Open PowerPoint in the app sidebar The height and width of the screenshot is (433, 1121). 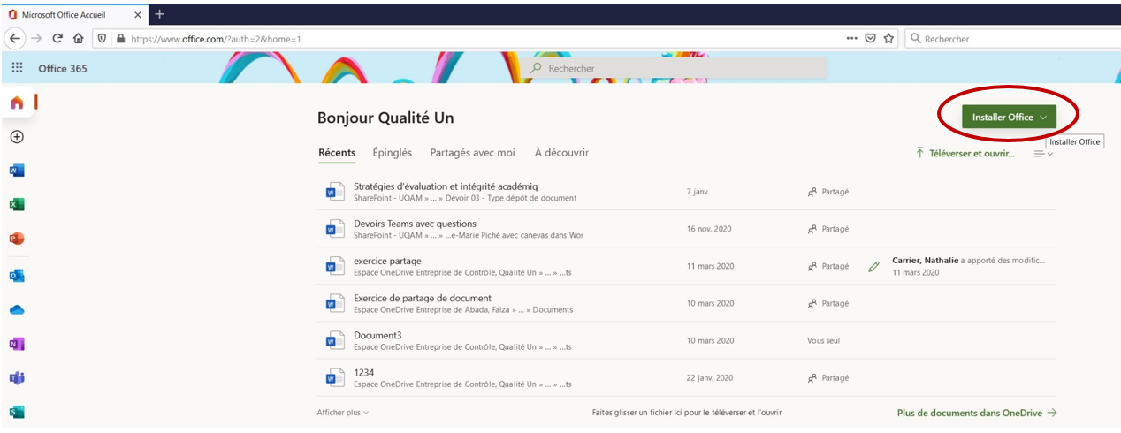17,239
